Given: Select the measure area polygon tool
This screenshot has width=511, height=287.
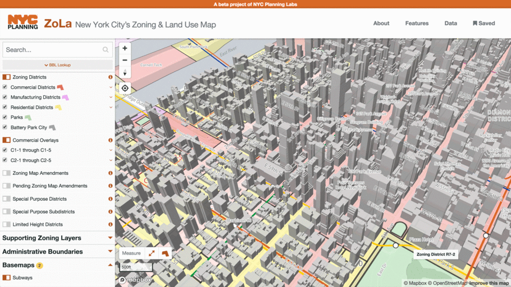Looking at the screenshot, I should click(x=165, y=253).
